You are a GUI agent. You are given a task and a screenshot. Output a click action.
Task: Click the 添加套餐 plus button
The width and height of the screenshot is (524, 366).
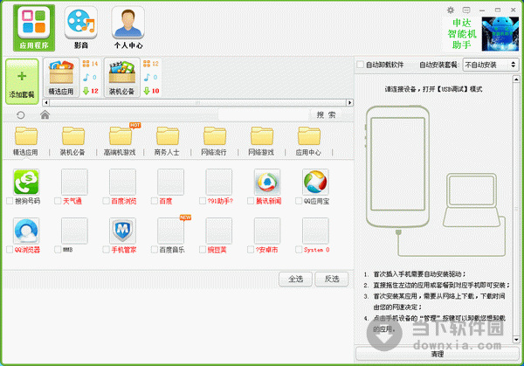21,80
